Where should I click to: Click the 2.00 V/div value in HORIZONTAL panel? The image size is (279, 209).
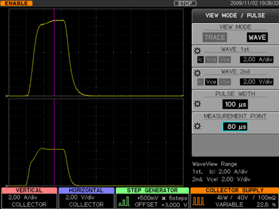click(80, 197)
